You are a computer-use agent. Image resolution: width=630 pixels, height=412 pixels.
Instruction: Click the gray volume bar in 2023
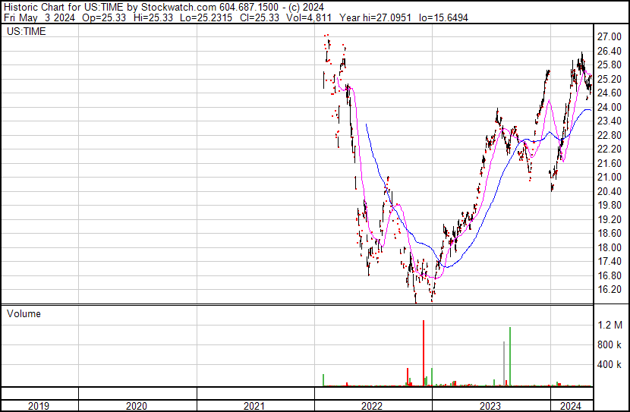[504, 364]
